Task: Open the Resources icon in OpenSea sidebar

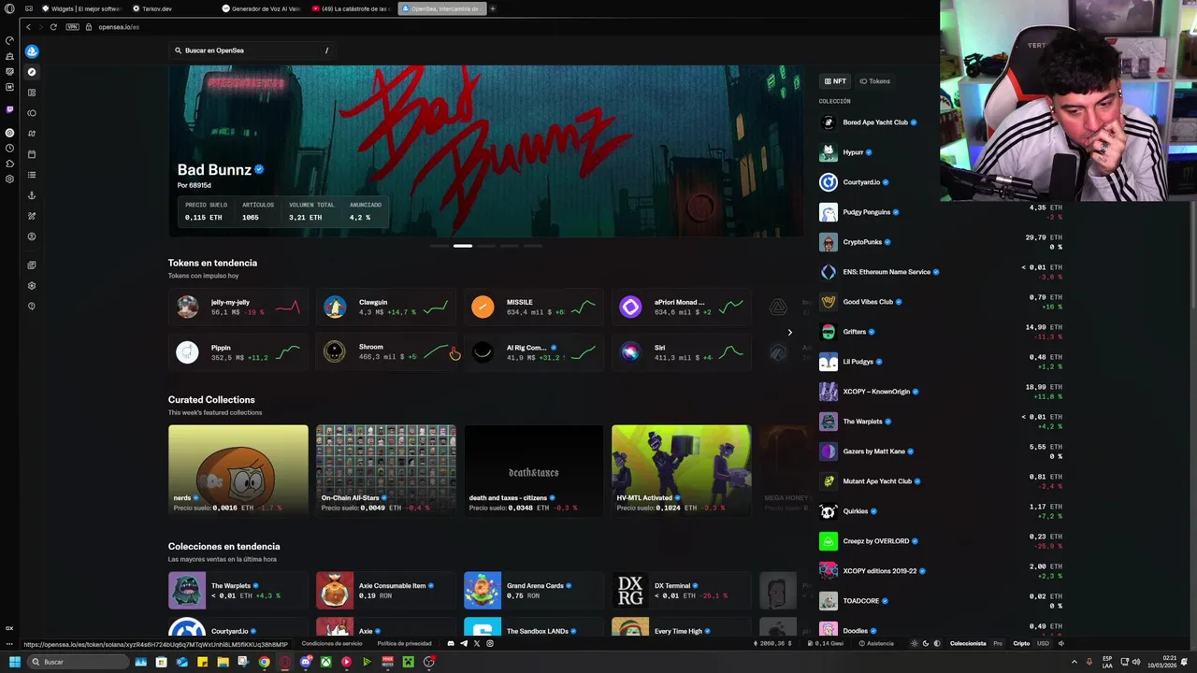Action: click(x=32, y=265)
